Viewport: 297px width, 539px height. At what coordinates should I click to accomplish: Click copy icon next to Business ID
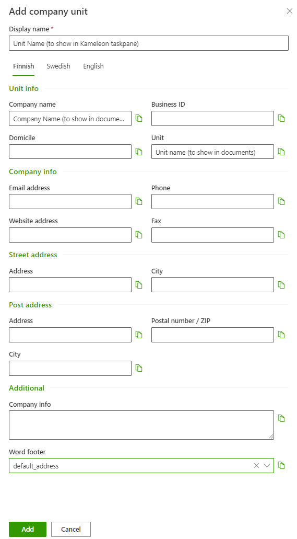[281, 118]
